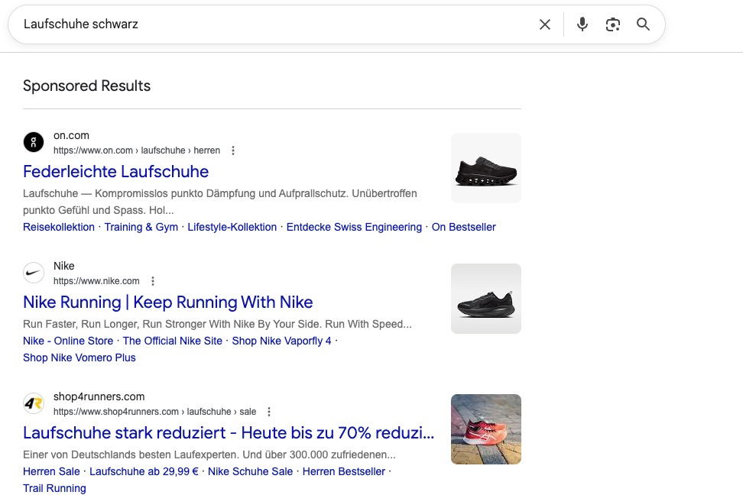The height and width of the screenshot is (495, 743).
Task: Open 'Shop Nike Vaporfly 4' sitelink
Action: [x=281, y=341]
